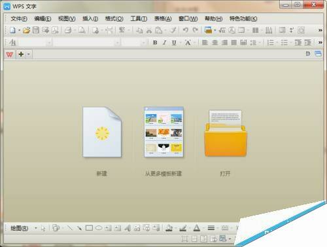Toggle Italic formatting button
This screenshot has height=247, width=327.
pyautogui.click(x=164, y=43)
